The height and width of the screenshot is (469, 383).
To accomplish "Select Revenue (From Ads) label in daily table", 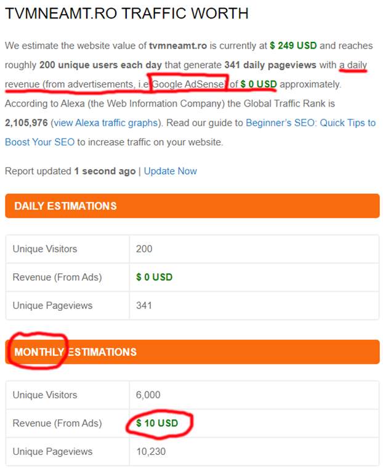I will click(57, 277).
